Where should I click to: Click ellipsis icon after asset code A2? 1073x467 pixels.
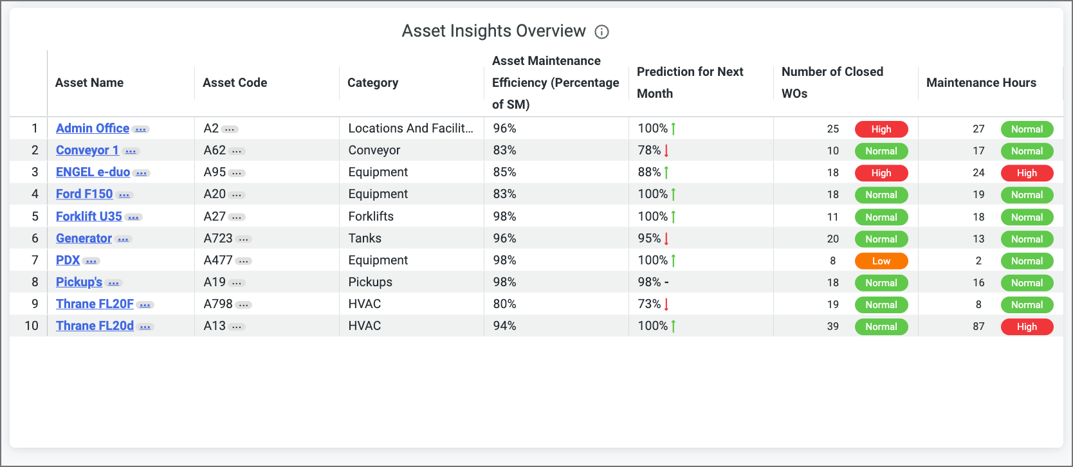(x=230, y=130)
